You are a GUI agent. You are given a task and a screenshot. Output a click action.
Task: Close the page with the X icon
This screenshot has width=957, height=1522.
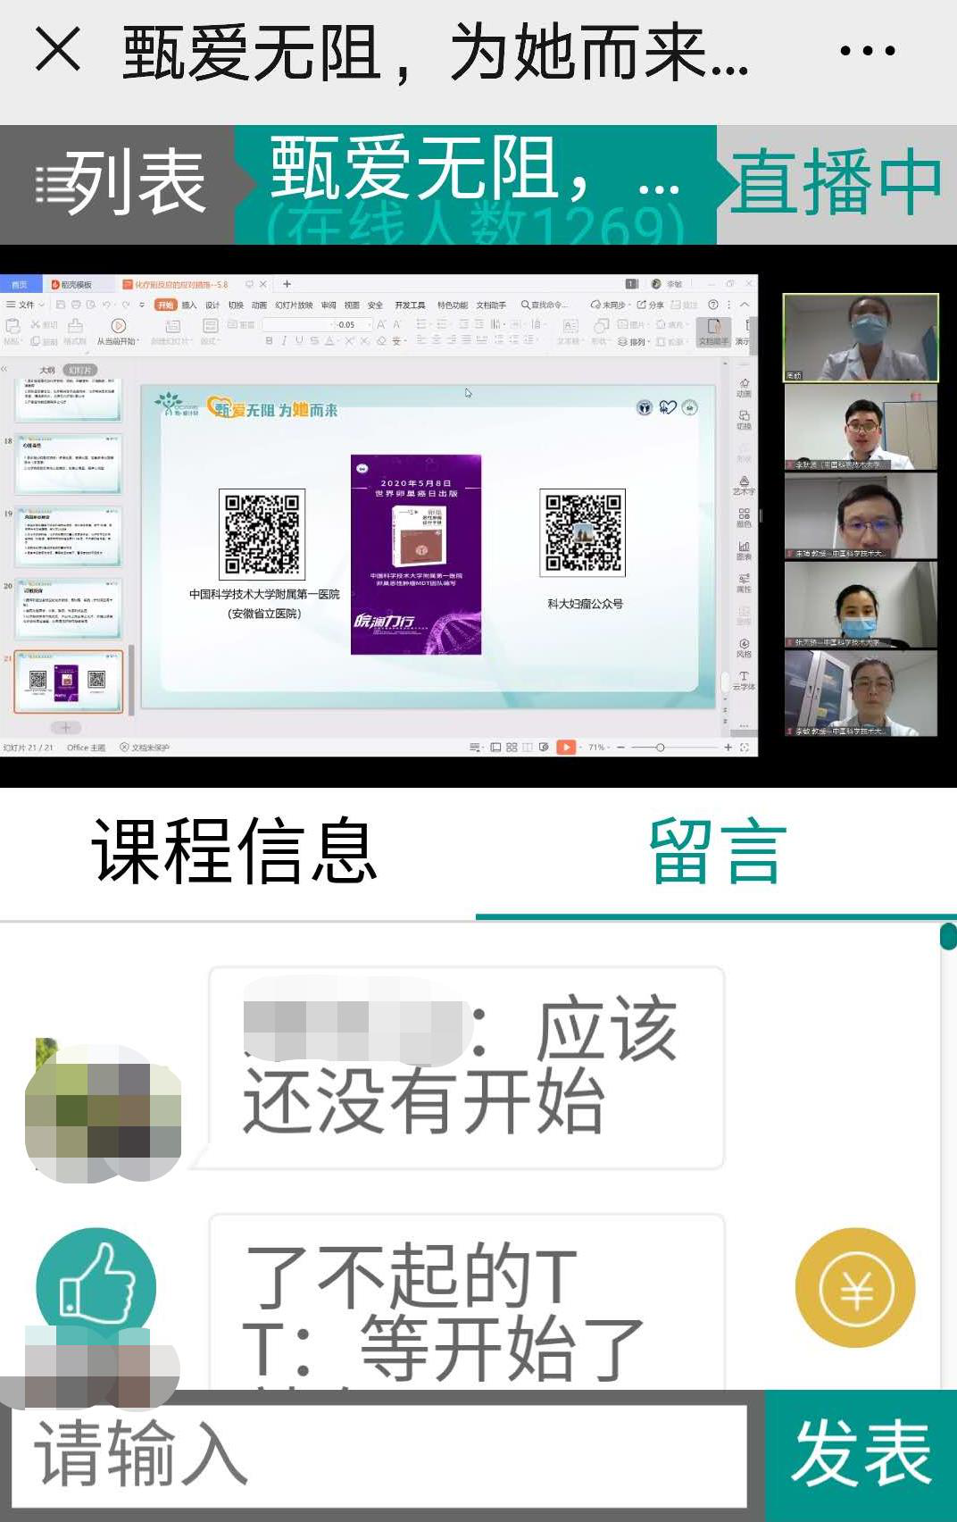[58, 49]
